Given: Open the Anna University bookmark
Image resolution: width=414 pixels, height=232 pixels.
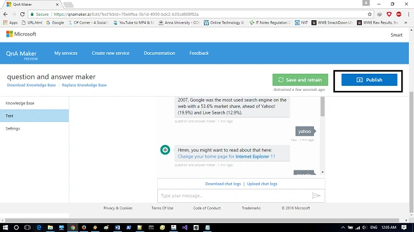Looking at the screenshot, I should tap(179, 23).
